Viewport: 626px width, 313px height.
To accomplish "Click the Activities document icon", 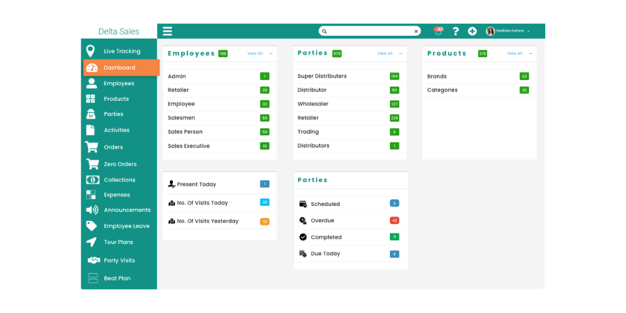I will pyautogui.click(x=91, y=130).
